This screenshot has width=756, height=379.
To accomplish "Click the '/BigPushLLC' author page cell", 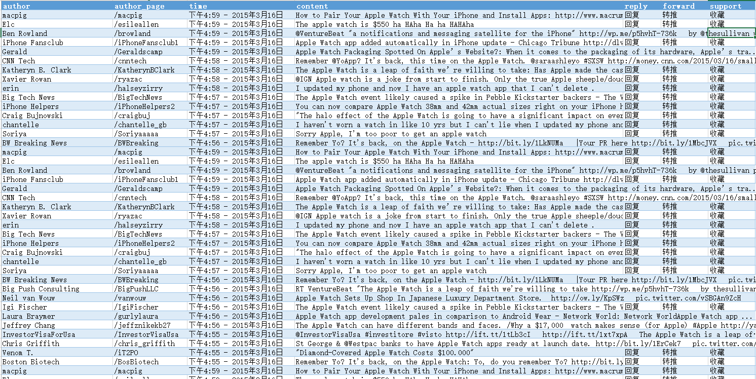I will [151, 289].
